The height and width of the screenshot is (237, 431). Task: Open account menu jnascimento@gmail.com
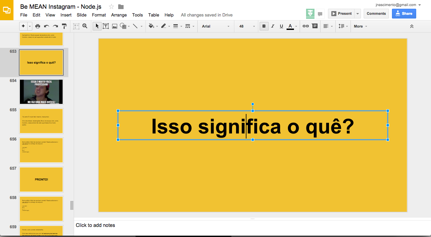[398, 5]
